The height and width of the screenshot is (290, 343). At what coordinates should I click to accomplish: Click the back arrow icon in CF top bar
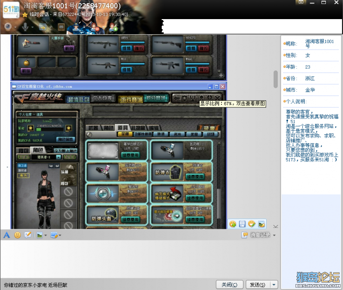pyautogui.click(x=176, y=98)
